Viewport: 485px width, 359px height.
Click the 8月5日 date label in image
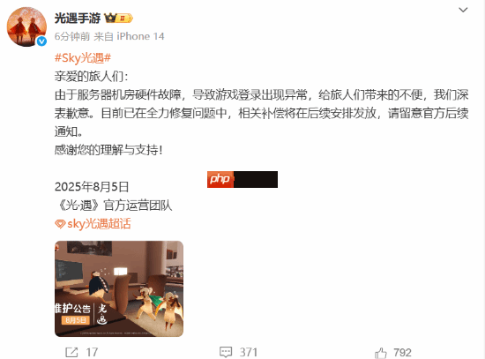76,320
